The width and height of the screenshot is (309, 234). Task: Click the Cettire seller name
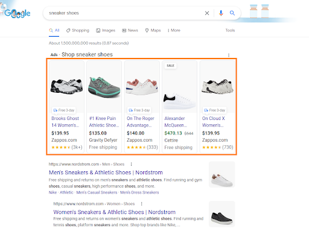(x=171, y=141)
